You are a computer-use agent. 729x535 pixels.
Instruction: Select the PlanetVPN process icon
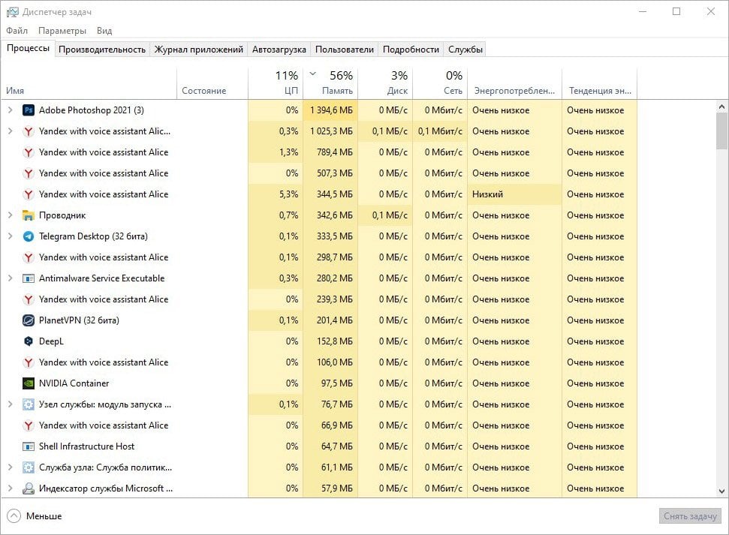29,320
